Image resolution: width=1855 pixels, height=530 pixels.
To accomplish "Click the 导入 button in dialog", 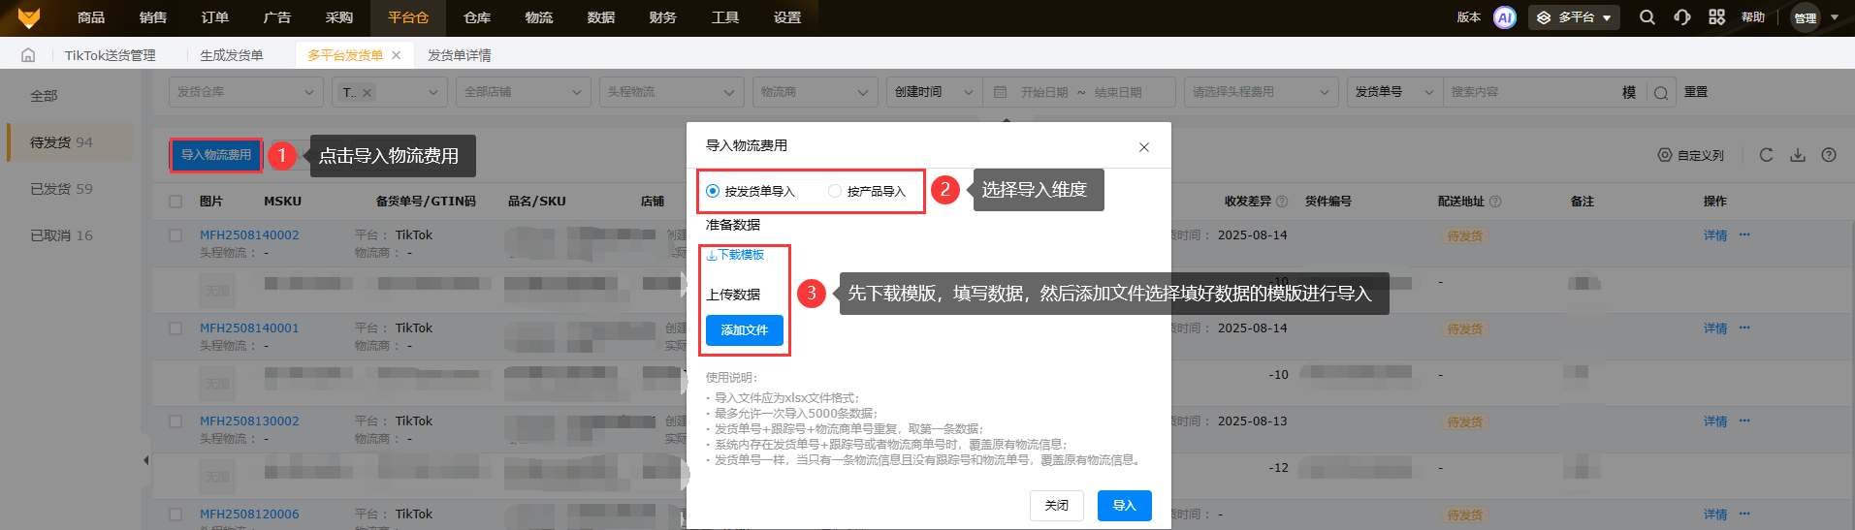I will (1125, 506).
